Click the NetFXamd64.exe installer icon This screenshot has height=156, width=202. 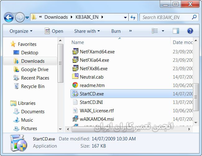(75, 51)
